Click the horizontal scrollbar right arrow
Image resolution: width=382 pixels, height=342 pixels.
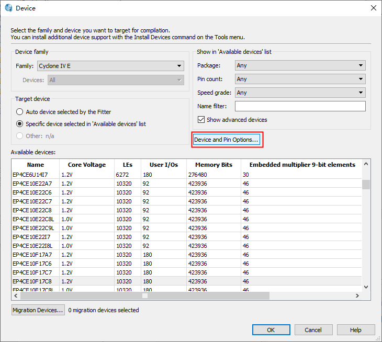[357, 296]
